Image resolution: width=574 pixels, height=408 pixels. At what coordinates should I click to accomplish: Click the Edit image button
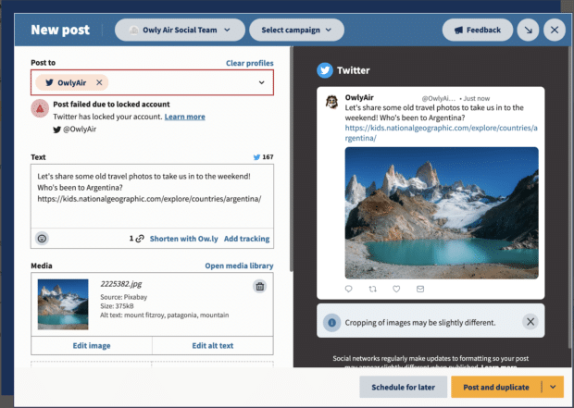[92, 346]
